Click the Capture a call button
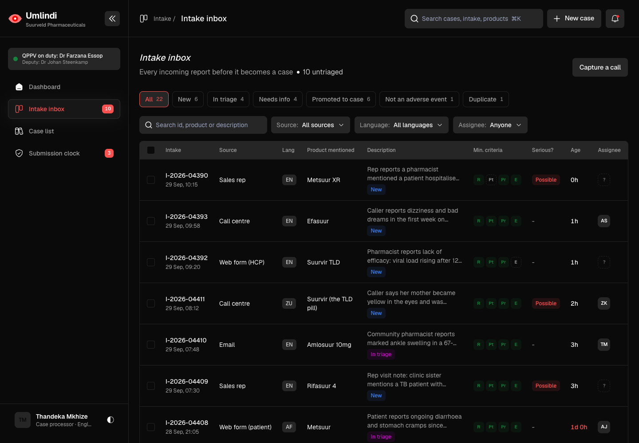 pos(600,67)
